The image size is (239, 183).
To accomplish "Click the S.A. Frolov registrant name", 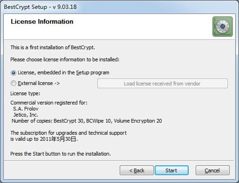I will pos(26,109).
